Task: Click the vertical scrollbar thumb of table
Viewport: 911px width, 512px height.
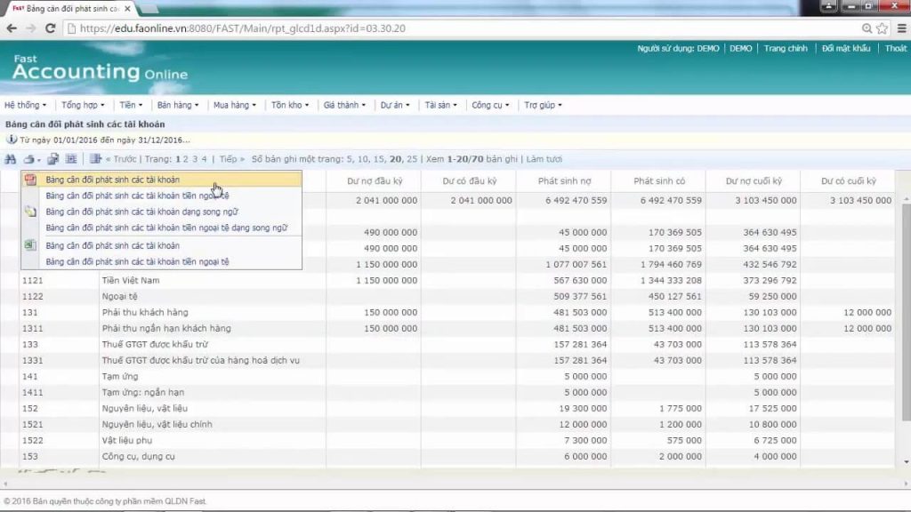Action: (906, 312)
